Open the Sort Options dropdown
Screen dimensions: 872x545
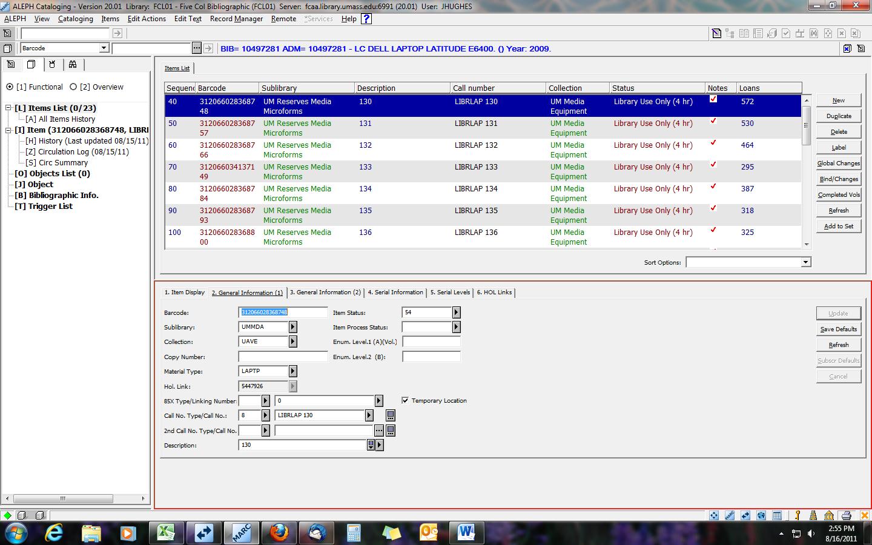pos(805,262)
